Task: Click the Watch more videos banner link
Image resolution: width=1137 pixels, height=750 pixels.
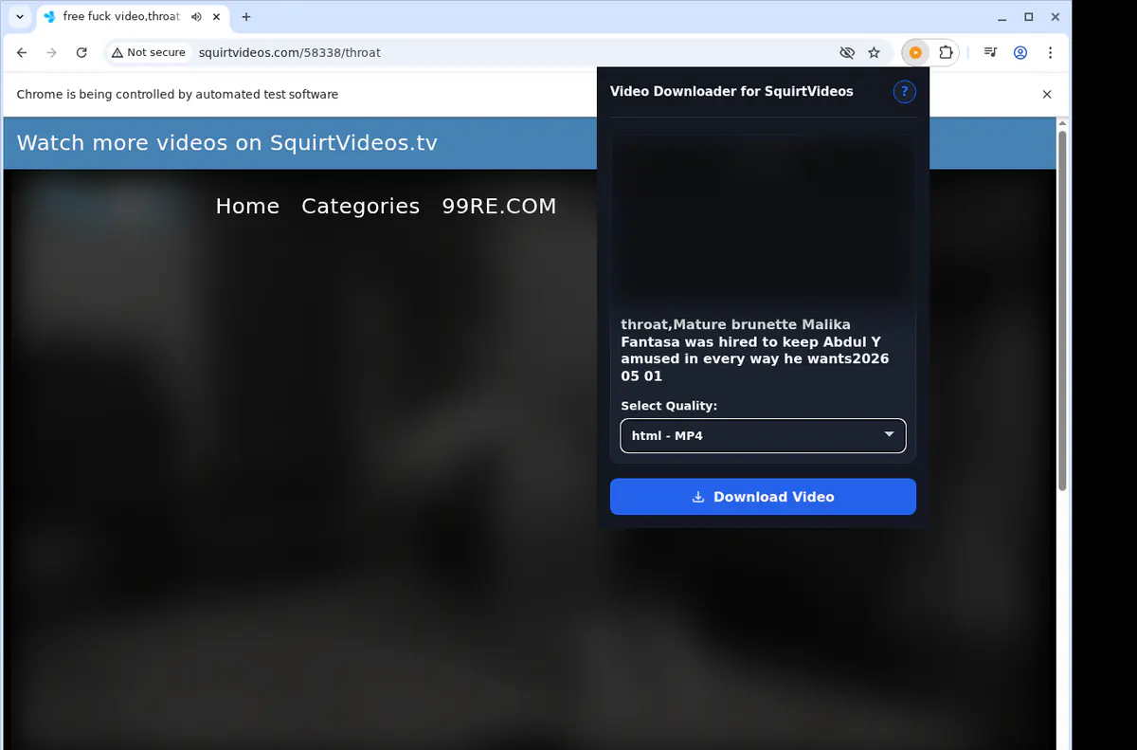Action: pos(227,143)
